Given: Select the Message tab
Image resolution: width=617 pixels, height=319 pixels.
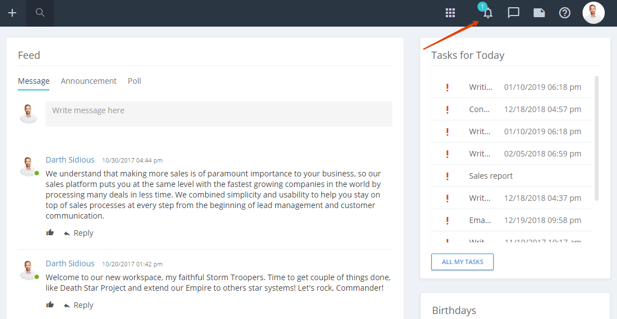Looking at the screenshot, I should point(33,81).
